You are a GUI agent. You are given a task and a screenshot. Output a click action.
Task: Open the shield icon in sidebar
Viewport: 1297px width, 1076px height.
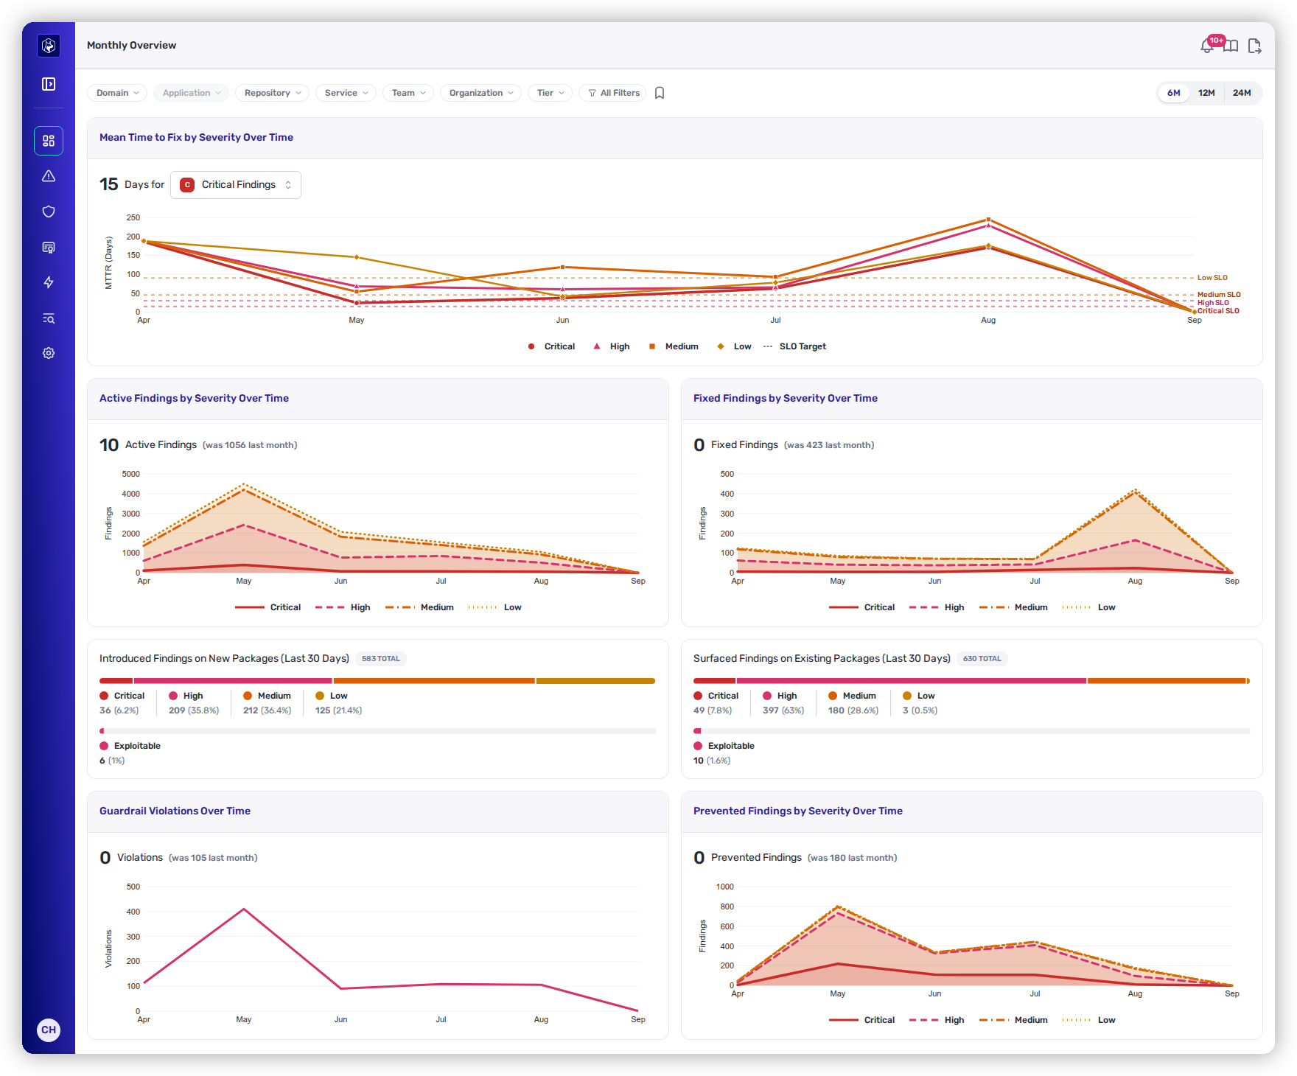(49, 212)
